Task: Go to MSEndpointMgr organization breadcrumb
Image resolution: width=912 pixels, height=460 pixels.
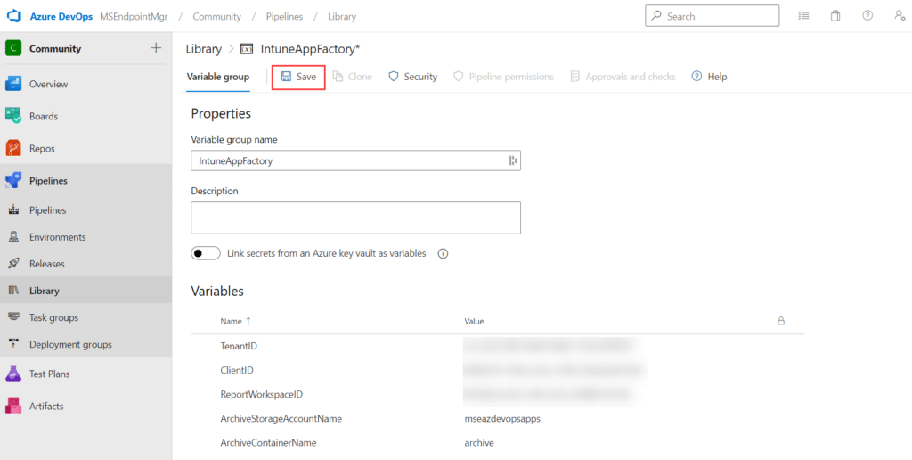Action: (134, 16)
